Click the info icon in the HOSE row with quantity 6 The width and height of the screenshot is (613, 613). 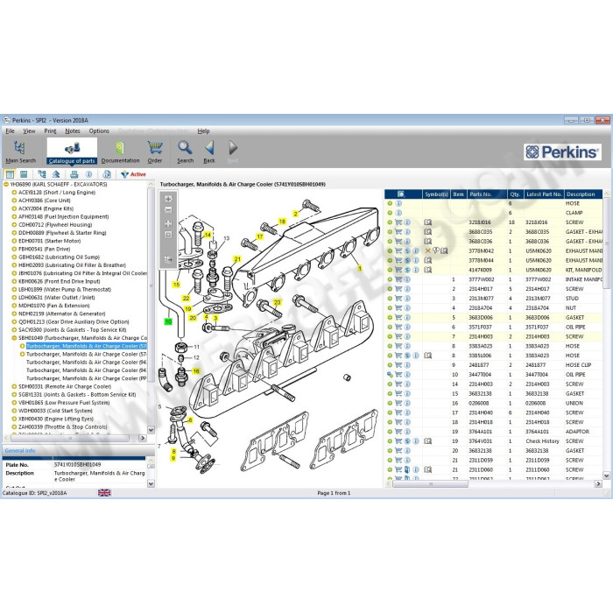pos(398,203)
